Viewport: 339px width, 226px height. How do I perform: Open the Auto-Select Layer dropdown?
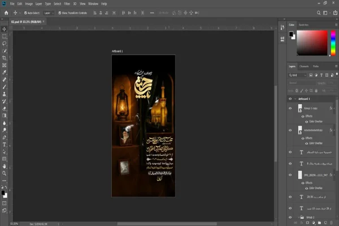pyautogui.click(x=49, y=13)
